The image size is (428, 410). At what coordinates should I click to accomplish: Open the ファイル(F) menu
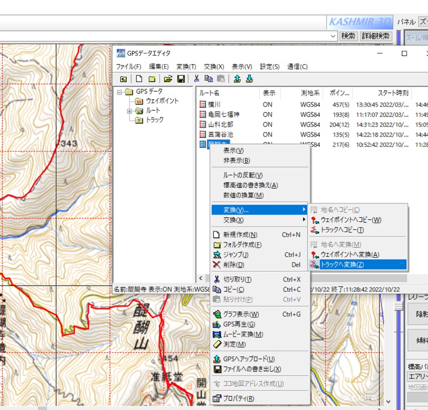128,67
